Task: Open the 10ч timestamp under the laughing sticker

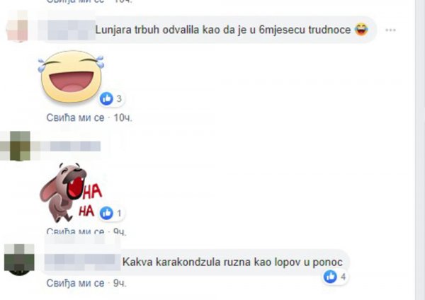Action: click(123, 117)
